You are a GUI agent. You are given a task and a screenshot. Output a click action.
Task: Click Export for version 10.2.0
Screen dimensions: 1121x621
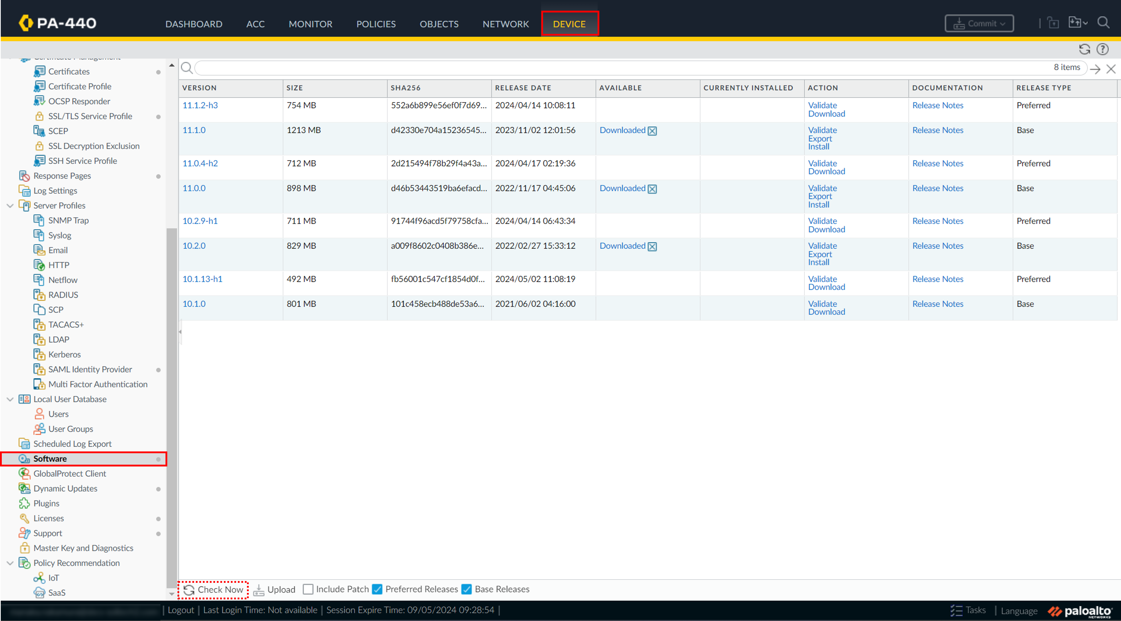[x=820, y=254]
